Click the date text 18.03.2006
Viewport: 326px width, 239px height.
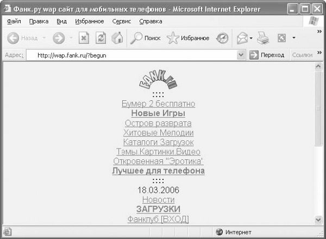(x=158, y=190)
